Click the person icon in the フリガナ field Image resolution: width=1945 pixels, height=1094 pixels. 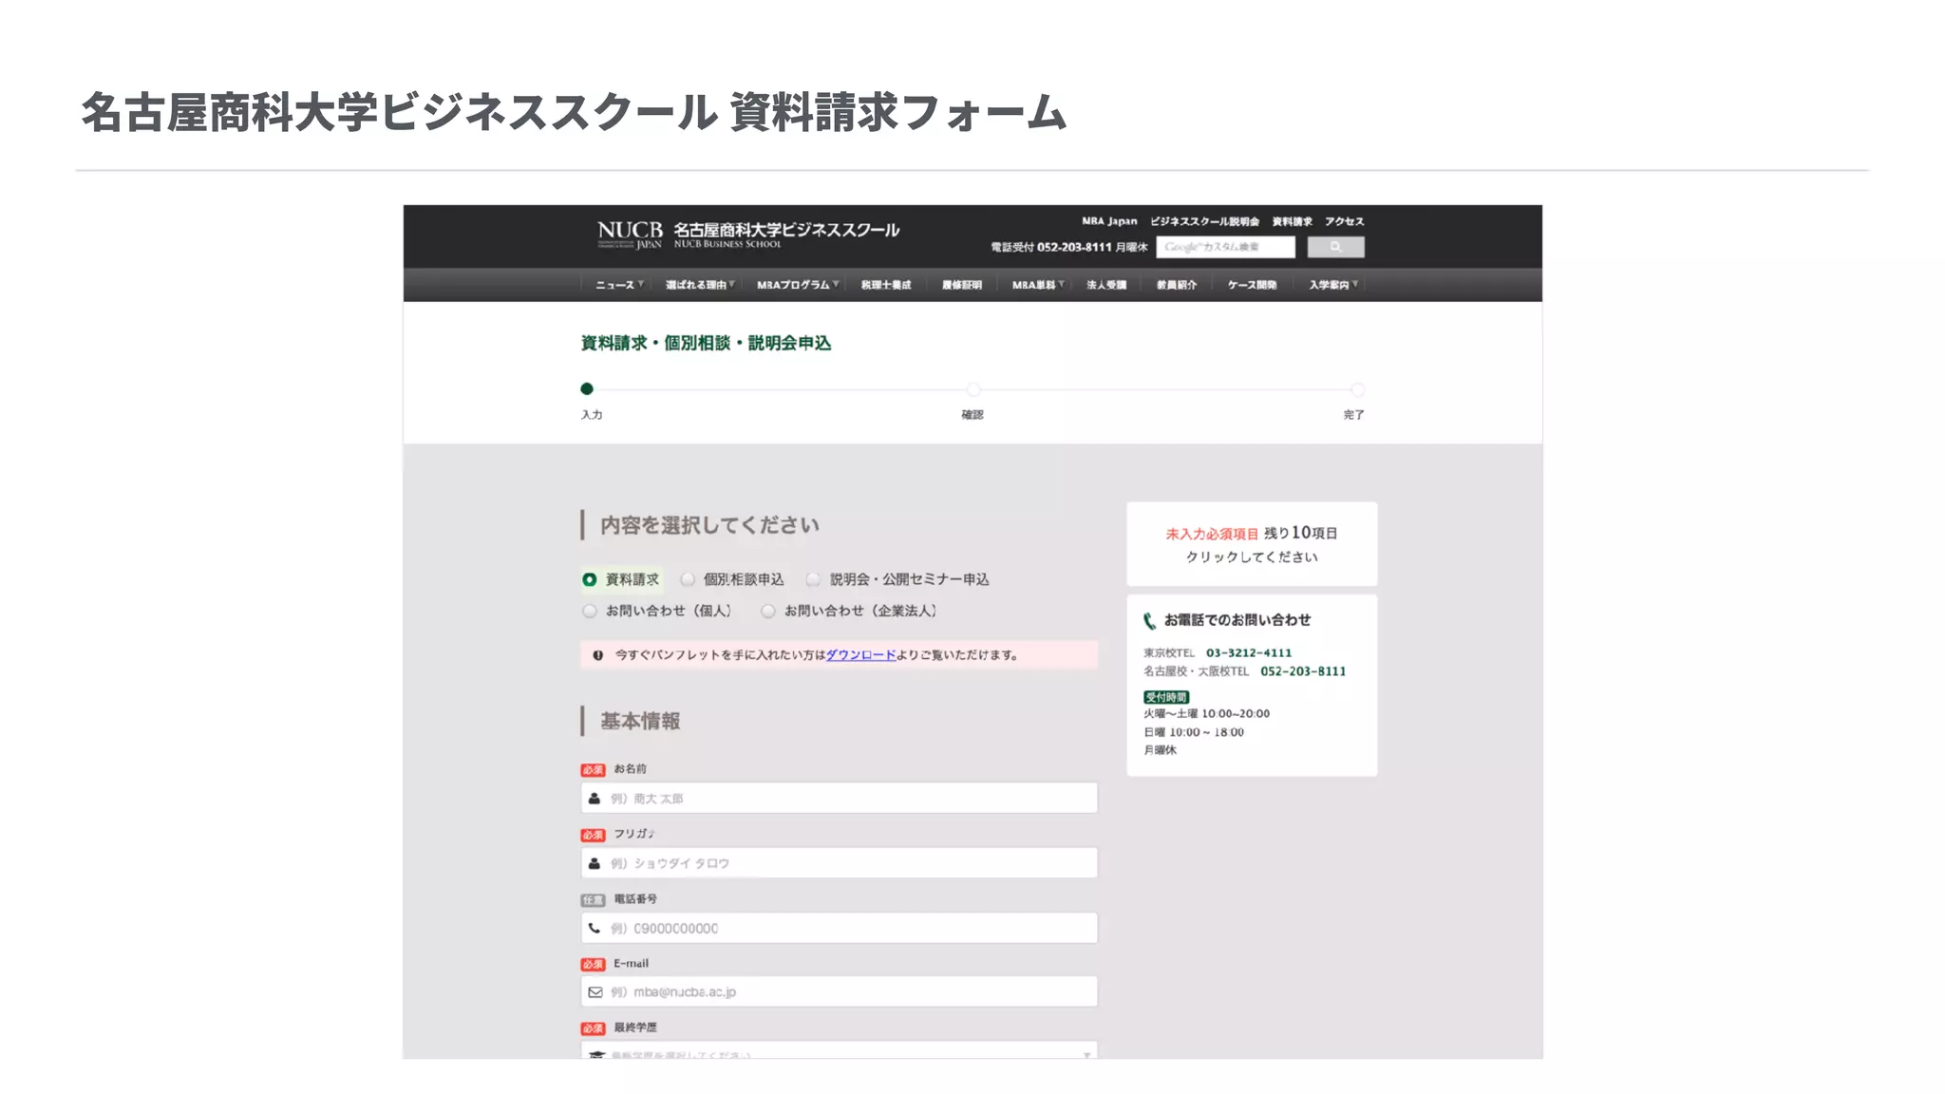(595, 863)
